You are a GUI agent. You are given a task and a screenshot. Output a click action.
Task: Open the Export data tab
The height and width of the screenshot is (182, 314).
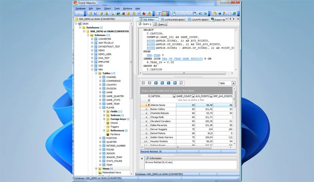coord(218,20)
